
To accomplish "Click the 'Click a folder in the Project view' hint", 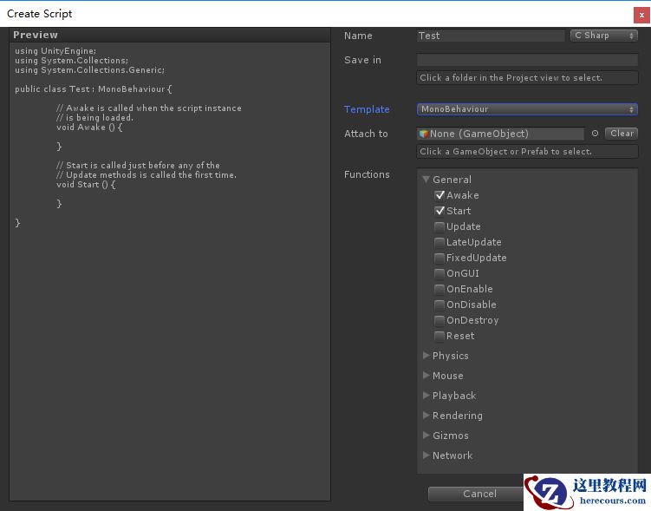I will click(x=527, y=78).
